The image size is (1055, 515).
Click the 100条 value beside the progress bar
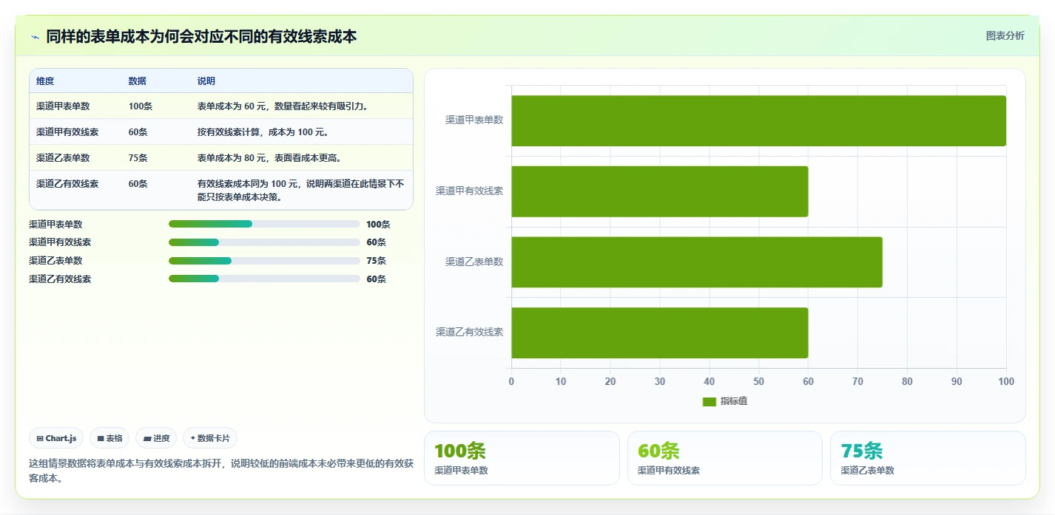[x=378, y=225]
